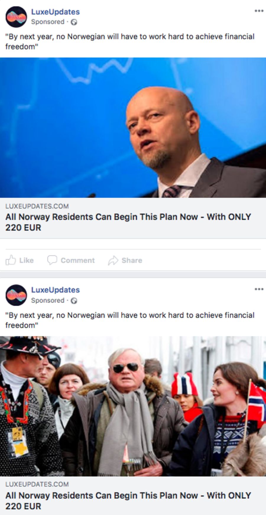Open LuxeUpdates profile picture on second post
266x515 pixels.
pyautogui.click(x=16, y=295)
